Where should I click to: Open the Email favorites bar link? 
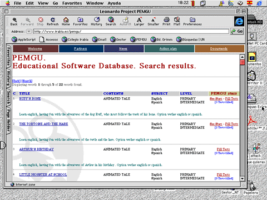(x=99, y=39)
